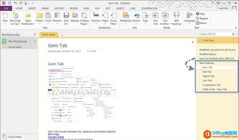Click the Count icon in ribbon

48,16
